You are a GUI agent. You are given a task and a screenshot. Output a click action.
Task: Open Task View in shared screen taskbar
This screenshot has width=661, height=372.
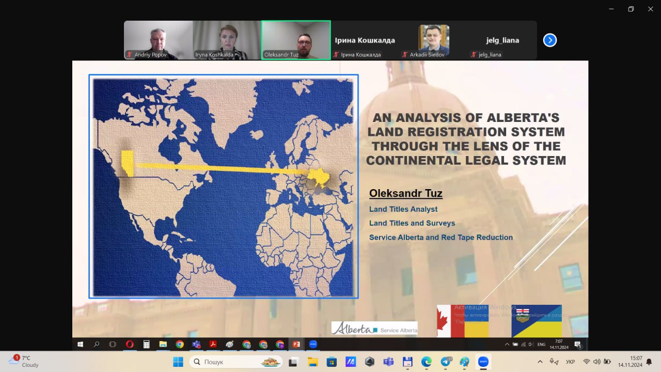coord(113,344)
